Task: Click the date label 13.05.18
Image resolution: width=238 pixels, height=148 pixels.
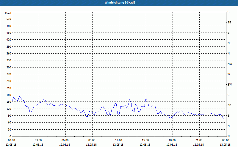Action: (x=225, y=145)
